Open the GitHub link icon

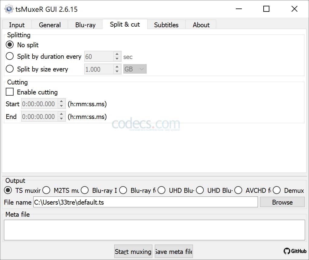[295, 251]
